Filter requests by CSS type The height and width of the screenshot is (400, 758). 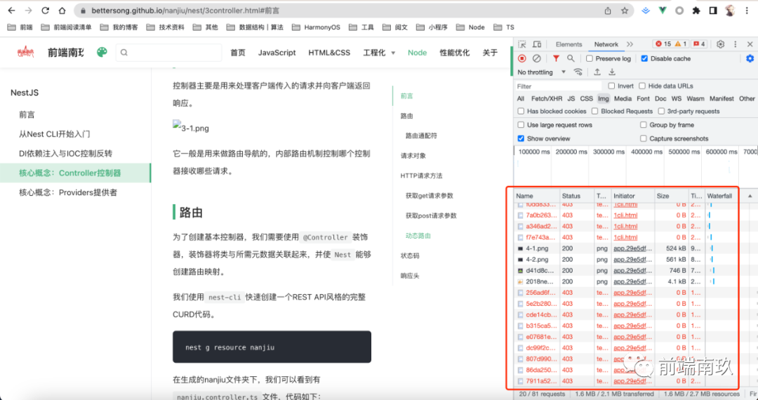point(586,98)
